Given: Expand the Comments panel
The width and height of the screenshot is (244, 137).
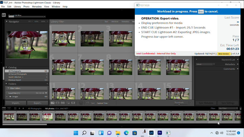Looking at the screenshot, I should click(238, 69).
